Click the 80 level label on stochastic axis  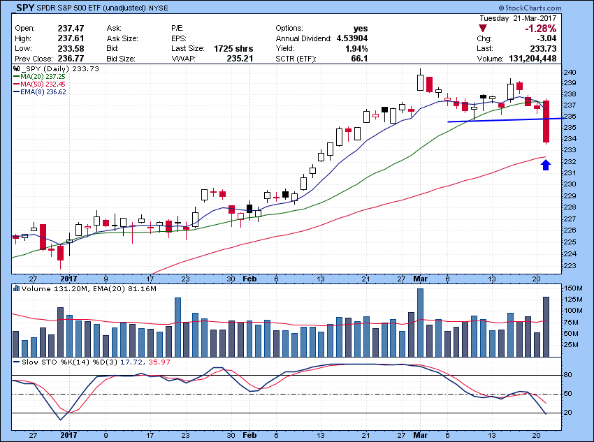(568, 375)
